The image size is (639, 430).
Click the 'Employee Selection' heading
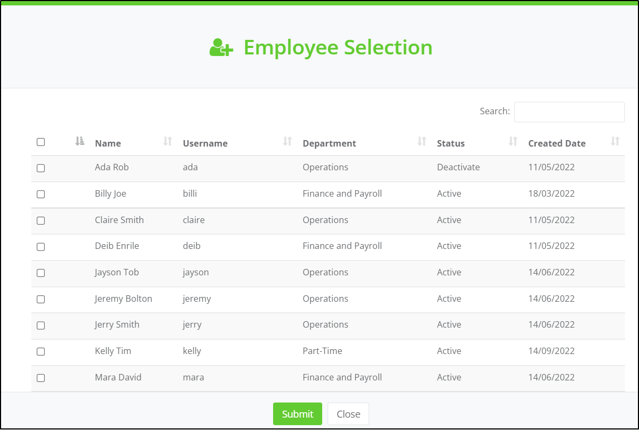pyautogui.click(x=338, y=47)
